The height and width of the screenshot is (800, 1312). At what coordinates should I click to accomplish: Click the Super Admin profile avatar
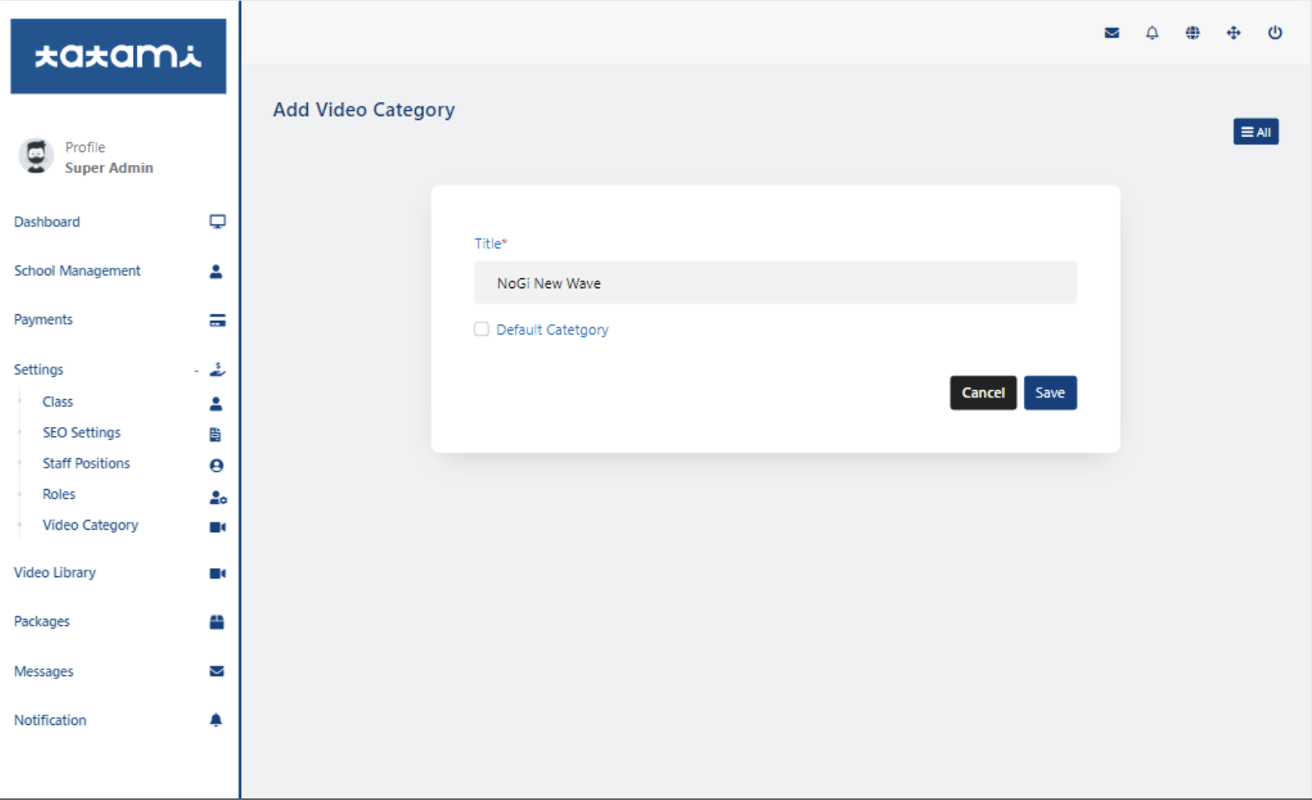point(36,156)
